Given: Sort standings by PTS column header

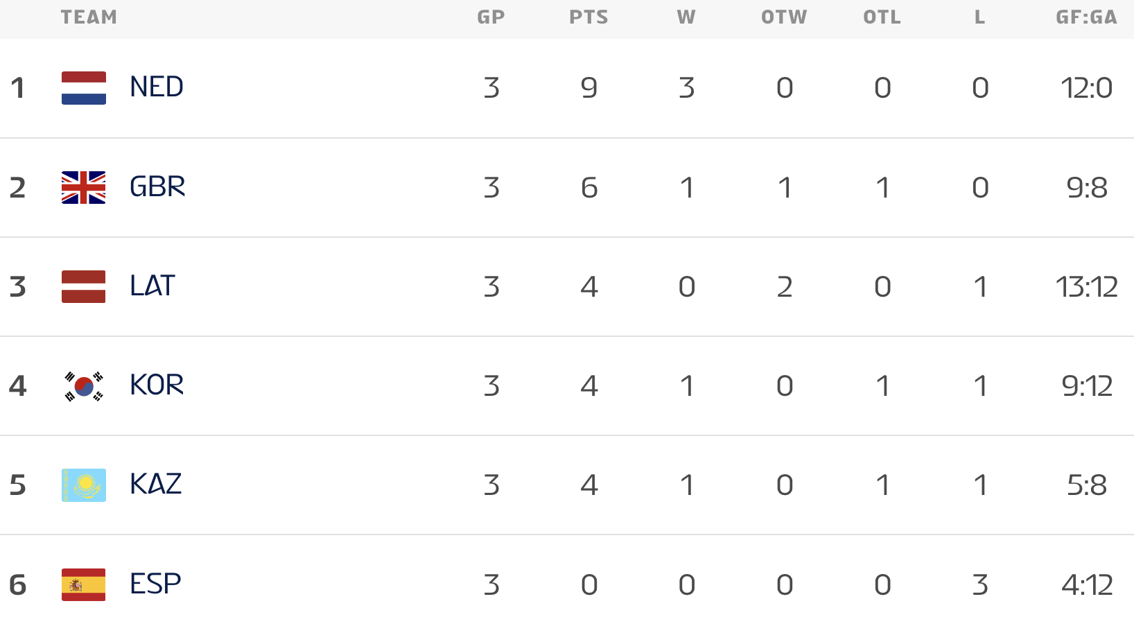Looking at the screenshot, I should tap(588, 17).
